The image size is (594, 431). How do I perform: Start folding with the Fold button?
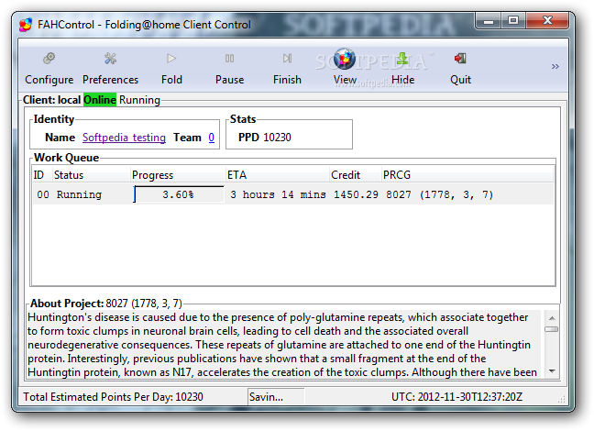point(171,59)
